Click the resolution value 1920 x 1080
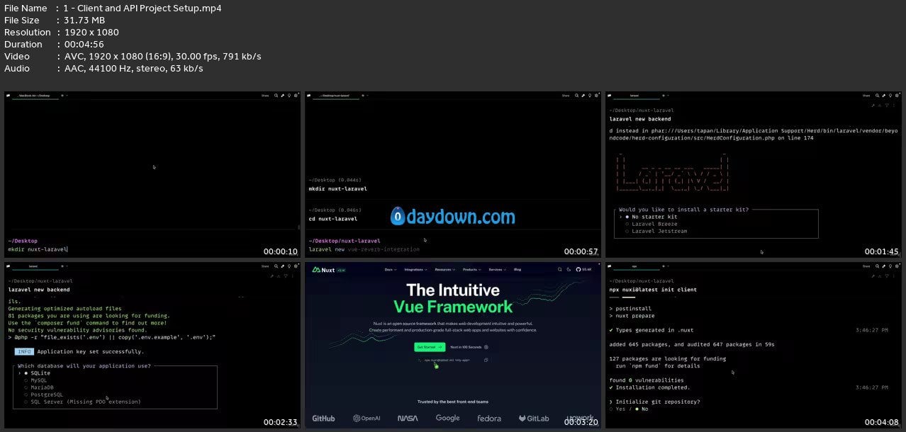The height and width of the screenshot is (432, 906). tap(91, 32)
